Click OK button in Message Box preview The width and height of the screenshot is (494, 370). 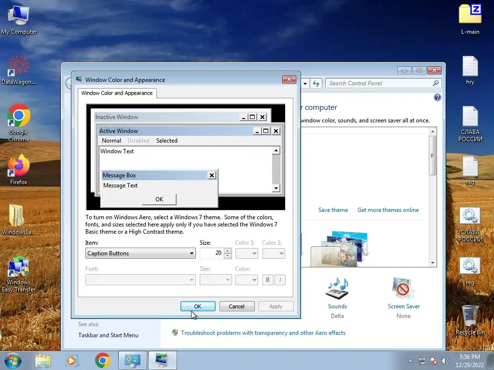coord(159,199)
